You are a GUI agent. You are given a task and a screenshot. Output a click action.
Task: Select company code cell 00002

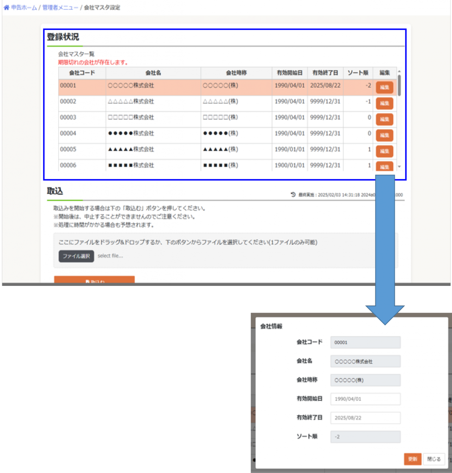pyautogui.click(x=82, y=103)
